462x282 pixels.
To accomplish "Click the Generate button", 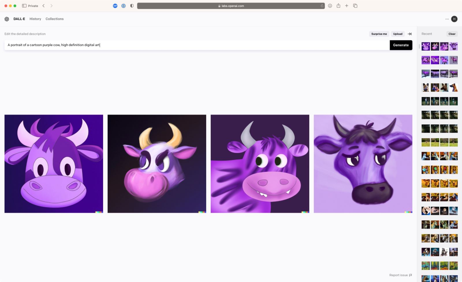I will click(401, 45).
